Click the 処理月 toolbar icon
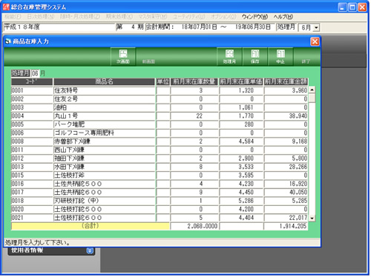The height and width of the screenshot is (277, 371). [x=229, y=56]
